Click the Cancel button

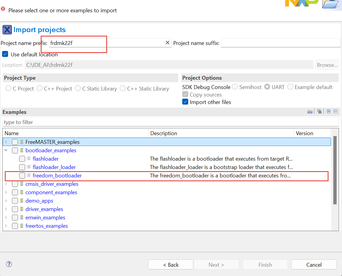(314, 265)
